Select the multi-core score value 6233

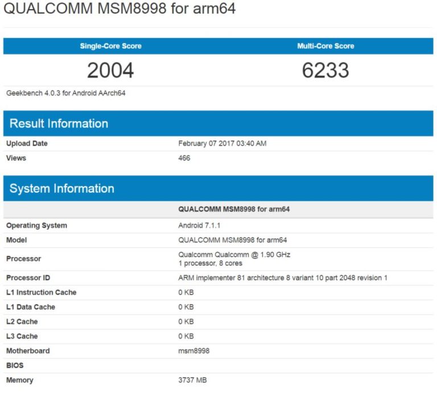[x=325, y=70]
